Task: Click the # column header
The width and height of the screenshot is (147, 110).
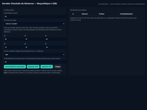Action: (73, 14)
